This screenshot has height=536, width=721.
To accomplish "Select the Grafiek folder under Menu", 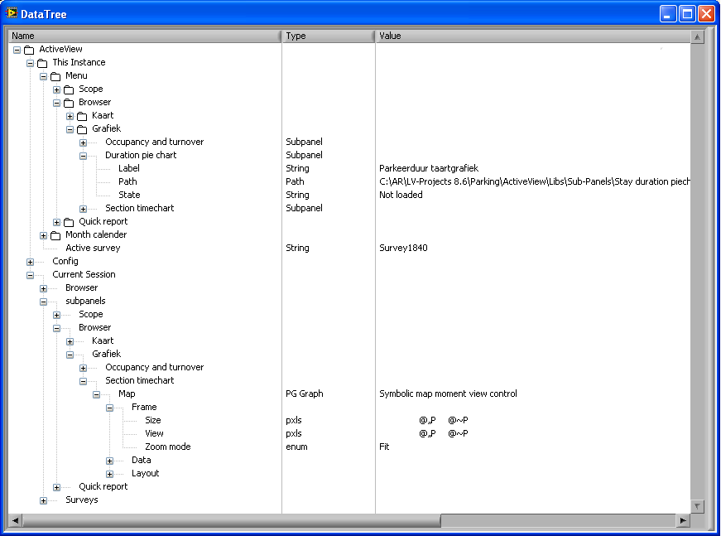I will pos(106,129).
